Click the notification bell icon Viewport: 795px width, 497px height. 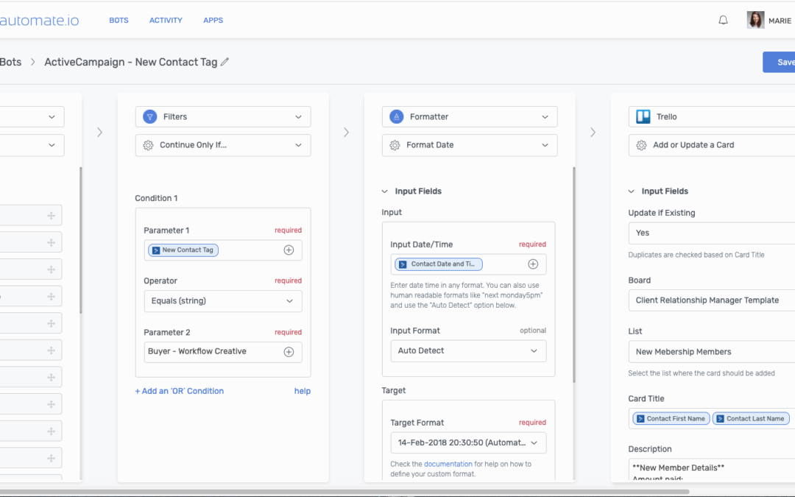723,21
